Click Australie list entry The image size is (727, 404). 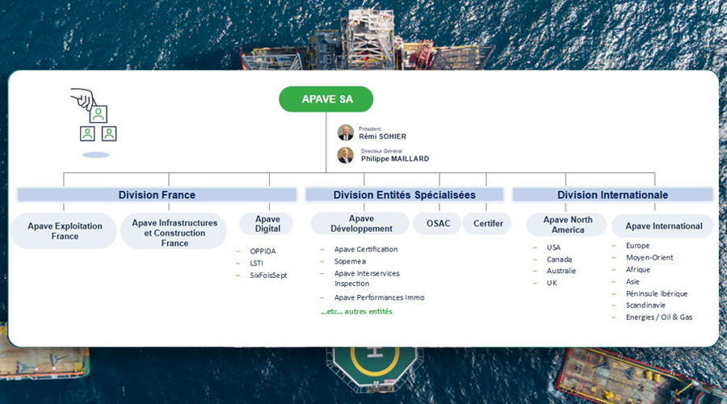click(x=561, y=271)
